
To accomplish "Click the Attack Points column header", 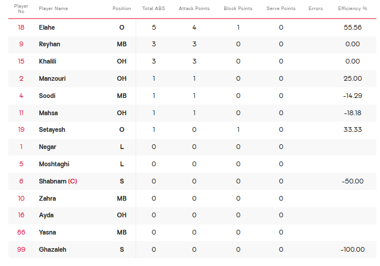I will (194, 8).
